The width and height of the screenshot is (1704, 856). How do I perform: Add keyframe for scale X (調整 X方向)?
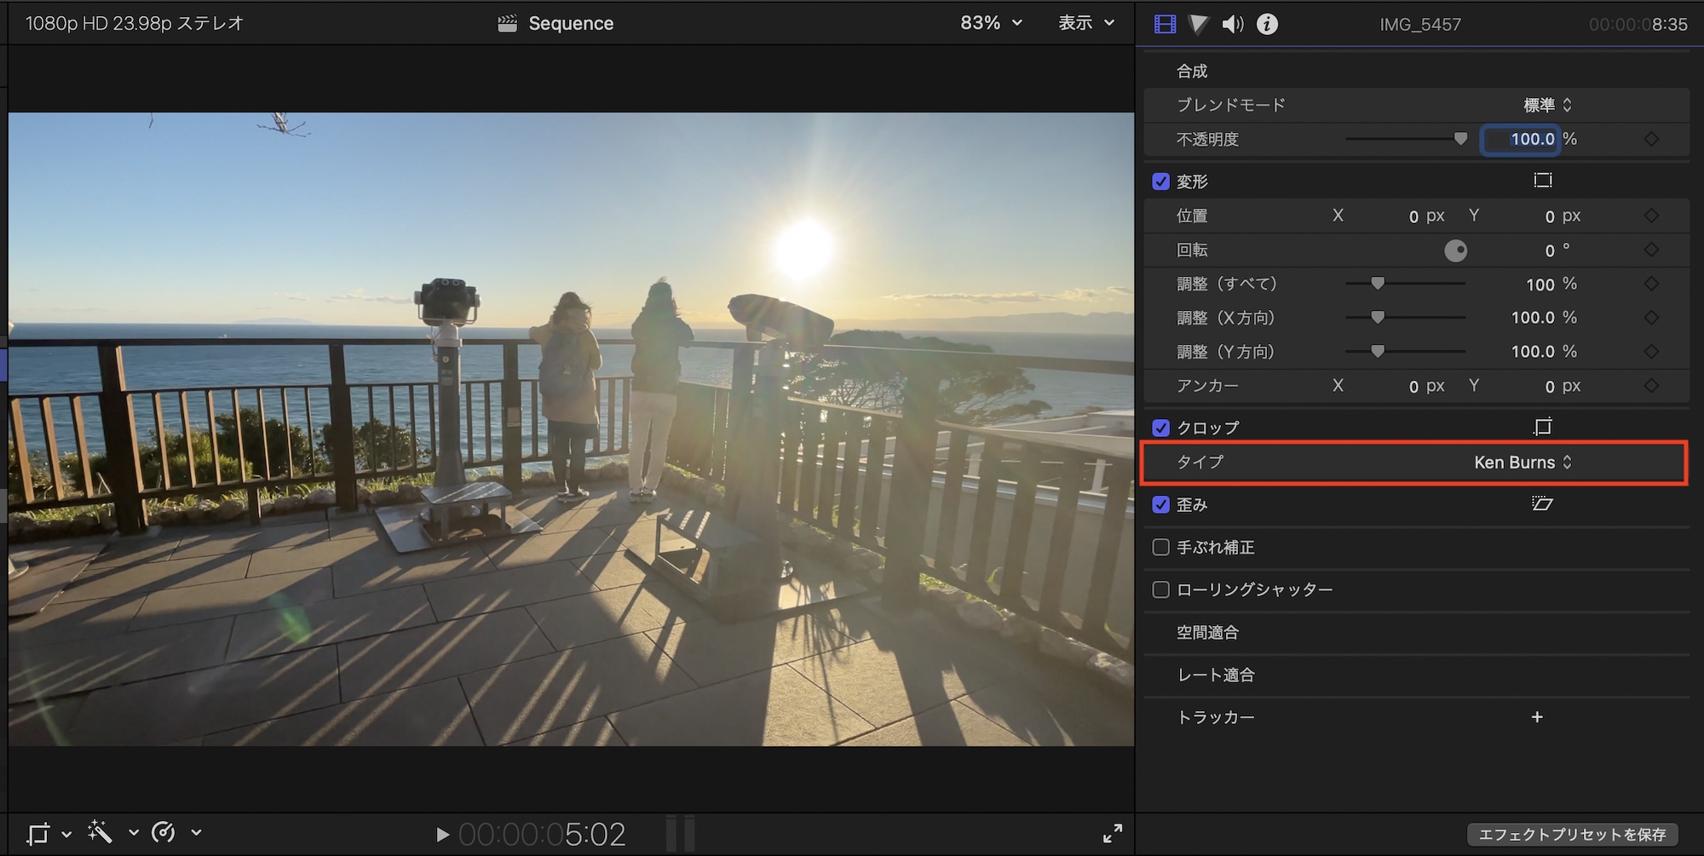coord(1651,318)
